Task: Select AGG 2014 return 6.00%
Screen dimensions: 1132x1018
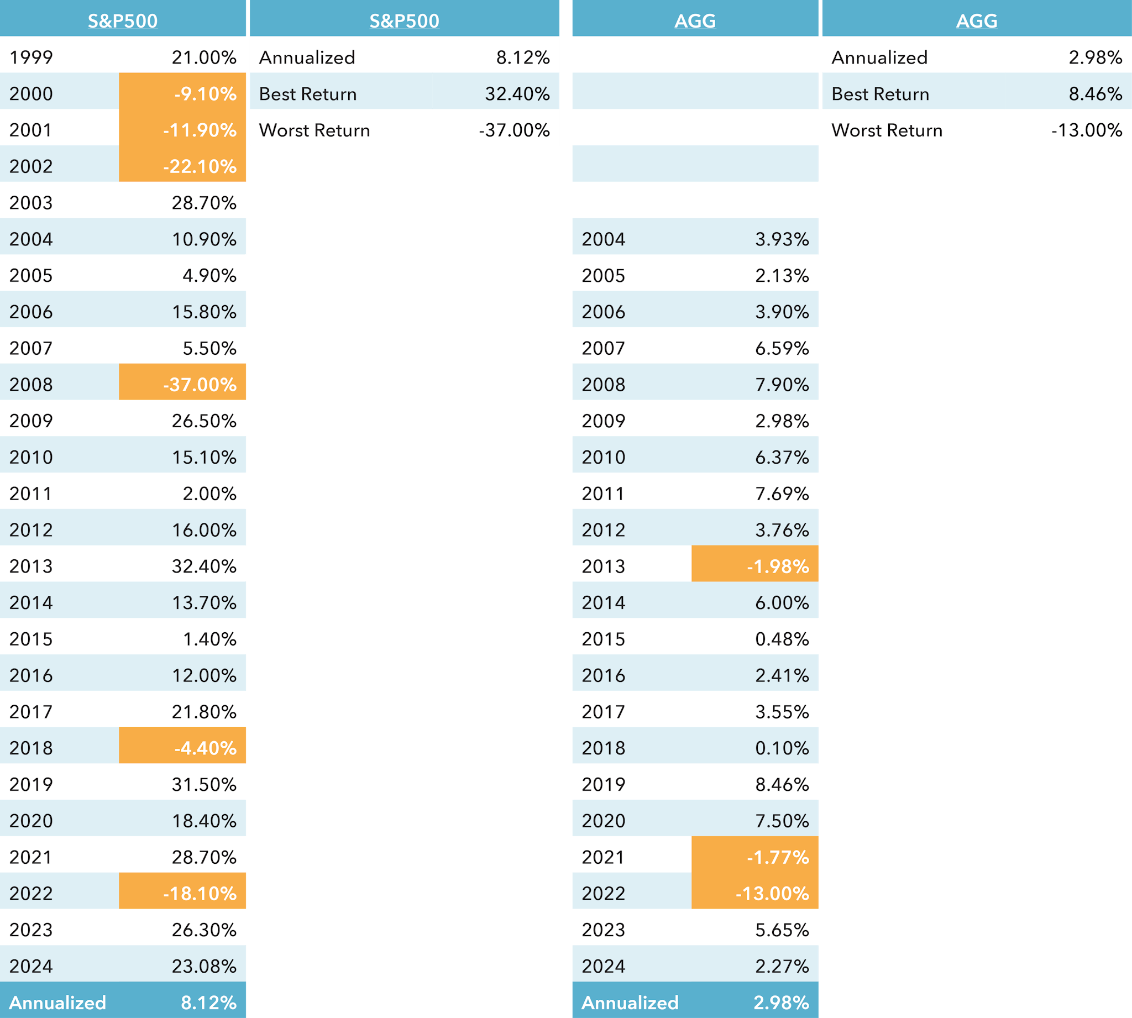Action: click(x=782, y=603)
